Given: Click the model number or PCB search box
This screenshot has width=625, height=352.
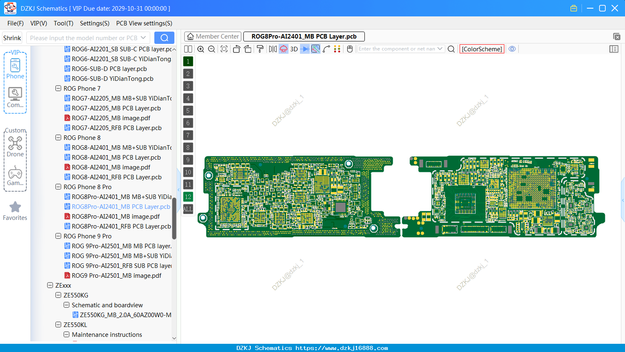Looking at the screenshot, I should [x=84, y=38].
